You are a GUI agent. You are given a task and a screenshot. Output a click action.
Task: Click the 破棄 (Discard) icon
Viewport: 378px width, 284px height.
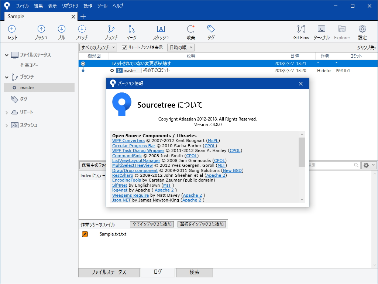click(191, 32)
